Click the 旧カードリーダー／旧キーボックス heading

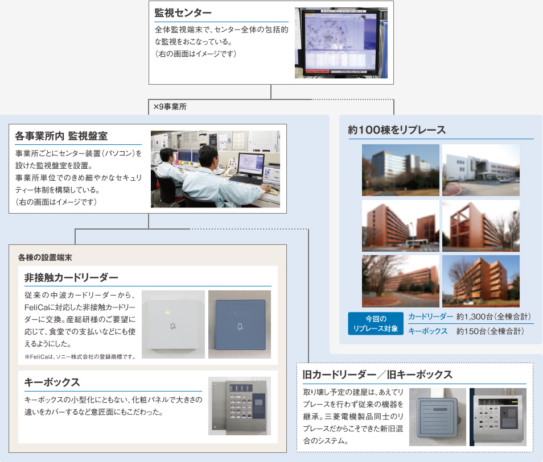pos(377,374)
